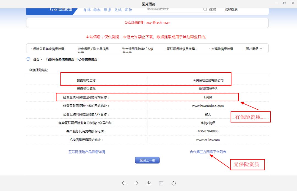This screenshot has width=297, height=191.
Task: Select the www.cr-ins.com address value
Action: pos(208,140)
